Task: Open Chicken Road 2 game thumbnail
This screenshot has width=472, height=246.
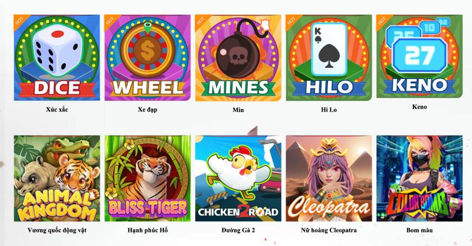Action: 238,178
